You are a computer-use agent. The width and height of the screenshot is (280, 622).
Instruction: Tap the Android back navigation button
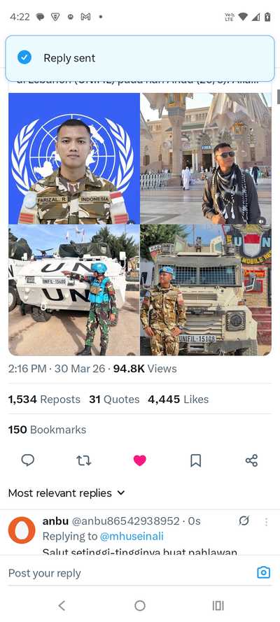62,605
